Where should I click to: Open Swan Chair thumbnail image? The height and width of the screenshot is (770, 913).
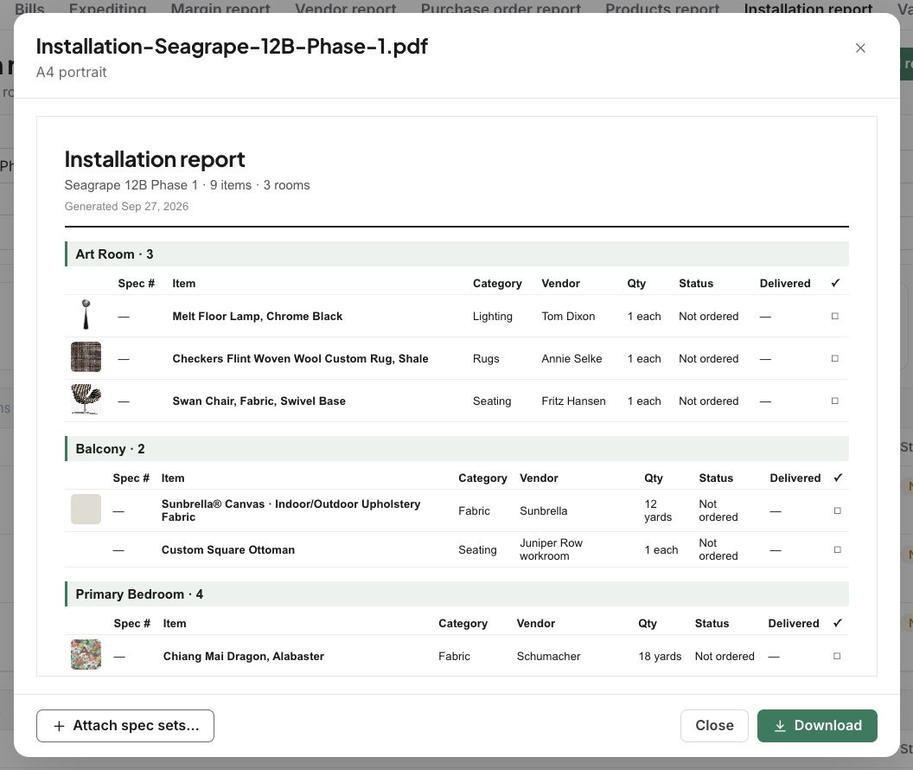(86, 400)
